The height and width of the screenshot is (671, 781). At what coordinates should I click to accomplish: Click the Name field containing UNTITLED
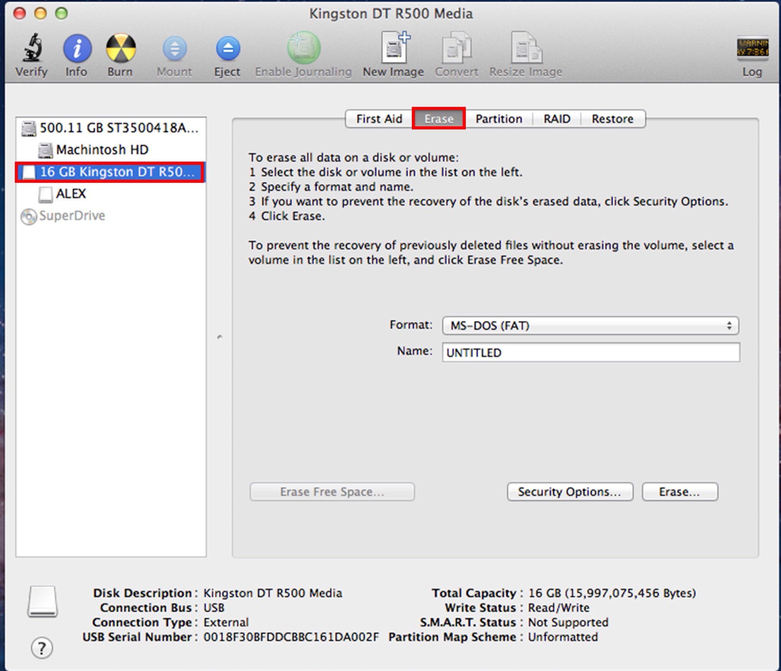(x=591, y=352)
